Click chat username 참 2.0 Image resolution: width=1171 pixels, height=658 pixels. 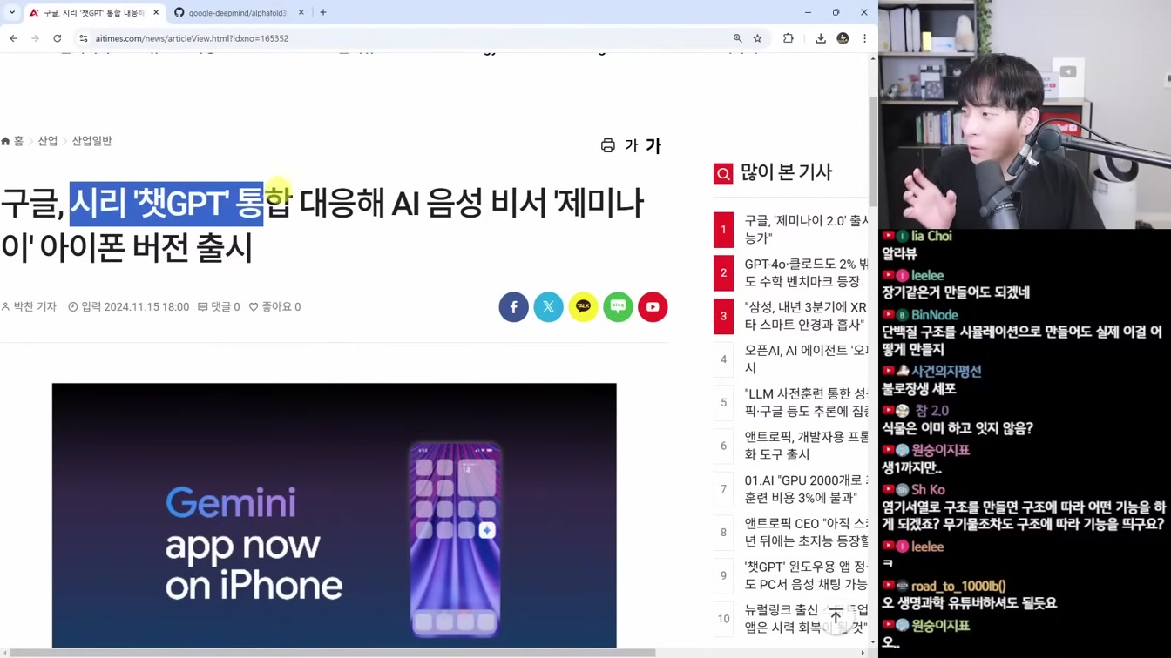[x=931, y=411]
